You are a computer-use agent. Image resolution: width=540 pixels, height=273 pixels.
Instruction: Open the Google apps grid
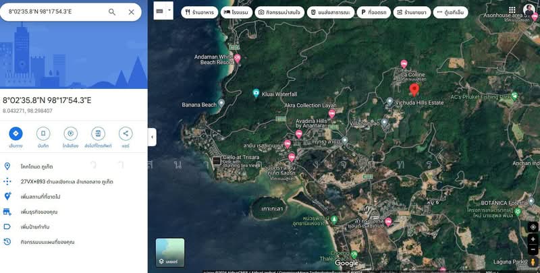coord(512,10)
